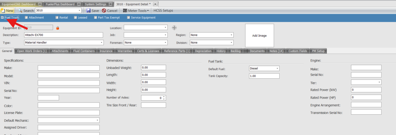Click the Year input field
396x135 pixels.
pyautogui.click(x=48, y=98)
